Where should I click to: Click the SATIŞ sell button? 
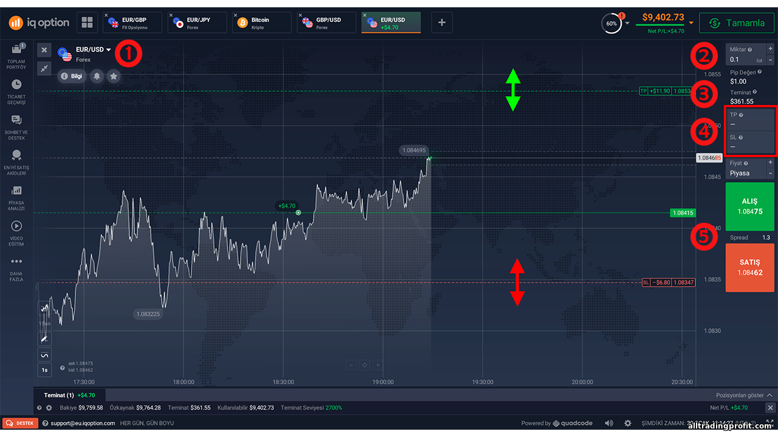pos(750,268)
